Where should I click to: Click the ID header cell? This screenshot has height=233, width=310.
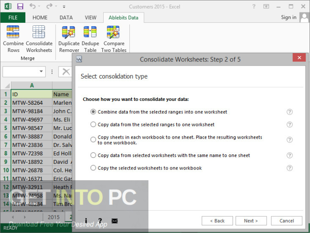coord(32,94)
